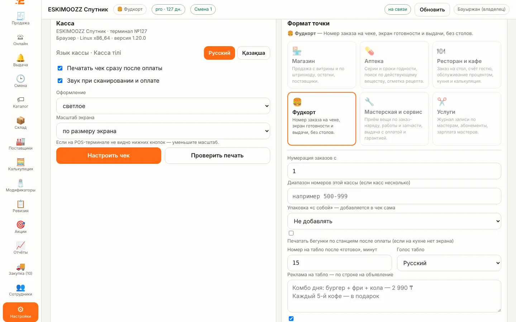Open the Продажа sales section

(20, 19)
